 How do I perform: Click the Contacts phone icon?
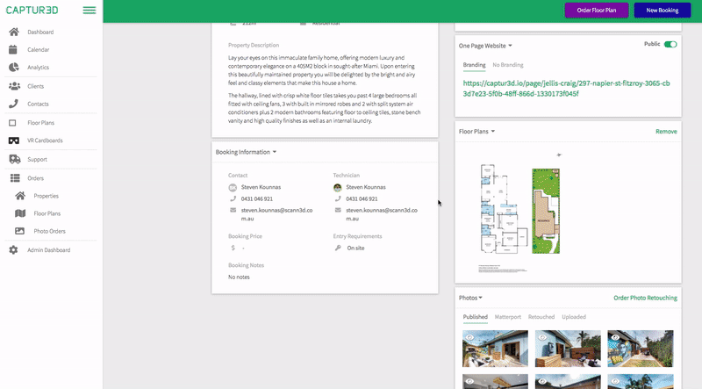[x=13, y=104]
